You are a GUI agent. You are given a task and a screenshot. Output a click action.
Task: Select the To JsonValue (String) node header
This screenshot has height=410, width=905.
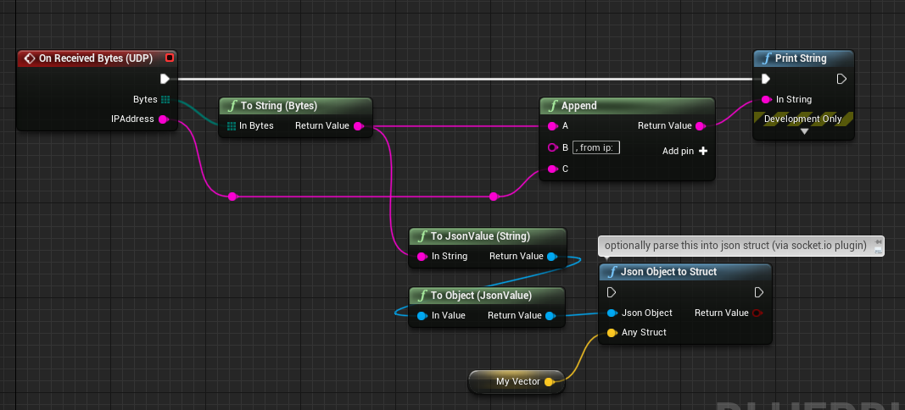pyautogui.click(x=488, y=236)
